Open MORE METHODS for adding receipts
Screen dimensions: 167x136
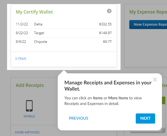click(27, 132)
